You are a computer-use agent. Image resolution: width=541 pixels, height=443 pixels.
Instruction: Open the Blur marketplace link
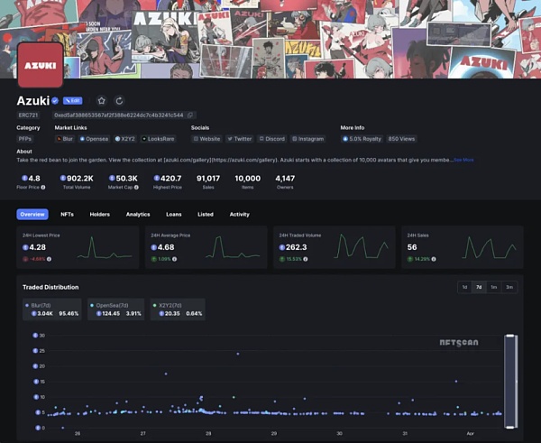tap(65, 139)
